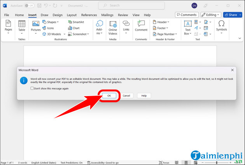Close the Microsoft Word dialog
The height and width of the screenshot is (165, 245).
click(x=232, y=70)
